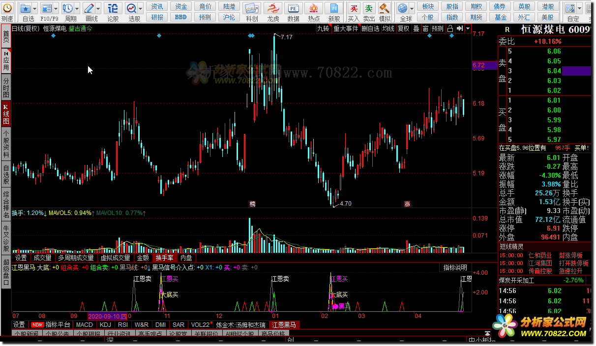Toggle the 九转 indicator
Viewport: 596px width, 346px height.
click(323, 28)
